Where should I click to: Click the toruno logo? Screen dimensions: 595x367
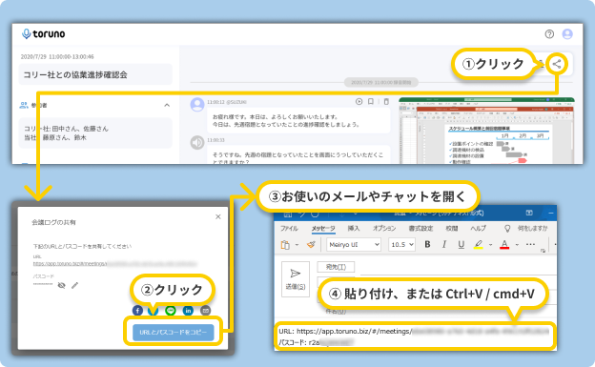43,33
